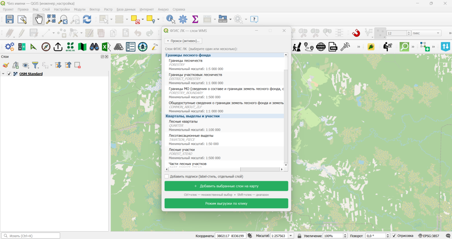Click the binoculars search icon
Viewport: 452px width, 239px height.
[x=94, y=47]
